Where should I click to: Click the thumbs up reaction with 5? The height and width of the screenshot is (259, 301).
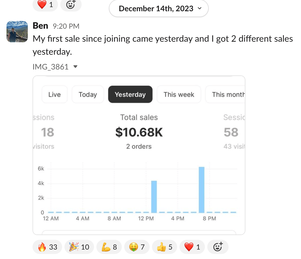click(x=164, y=247)
